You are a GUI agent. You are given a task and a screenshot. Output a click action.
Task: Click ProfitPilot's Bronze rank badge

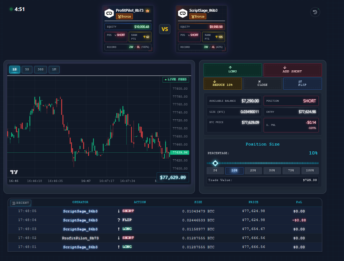tap(125, 17)
